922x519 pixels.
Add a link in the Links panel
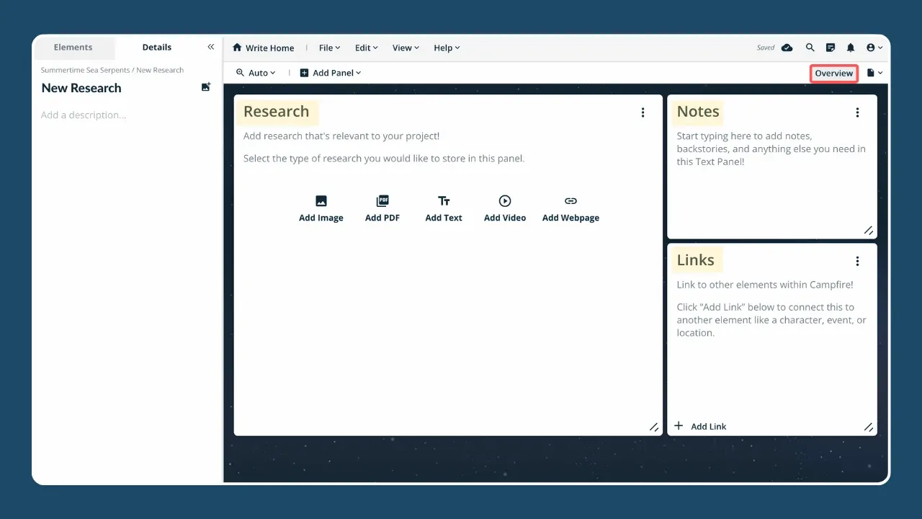[x=700, y=426]
